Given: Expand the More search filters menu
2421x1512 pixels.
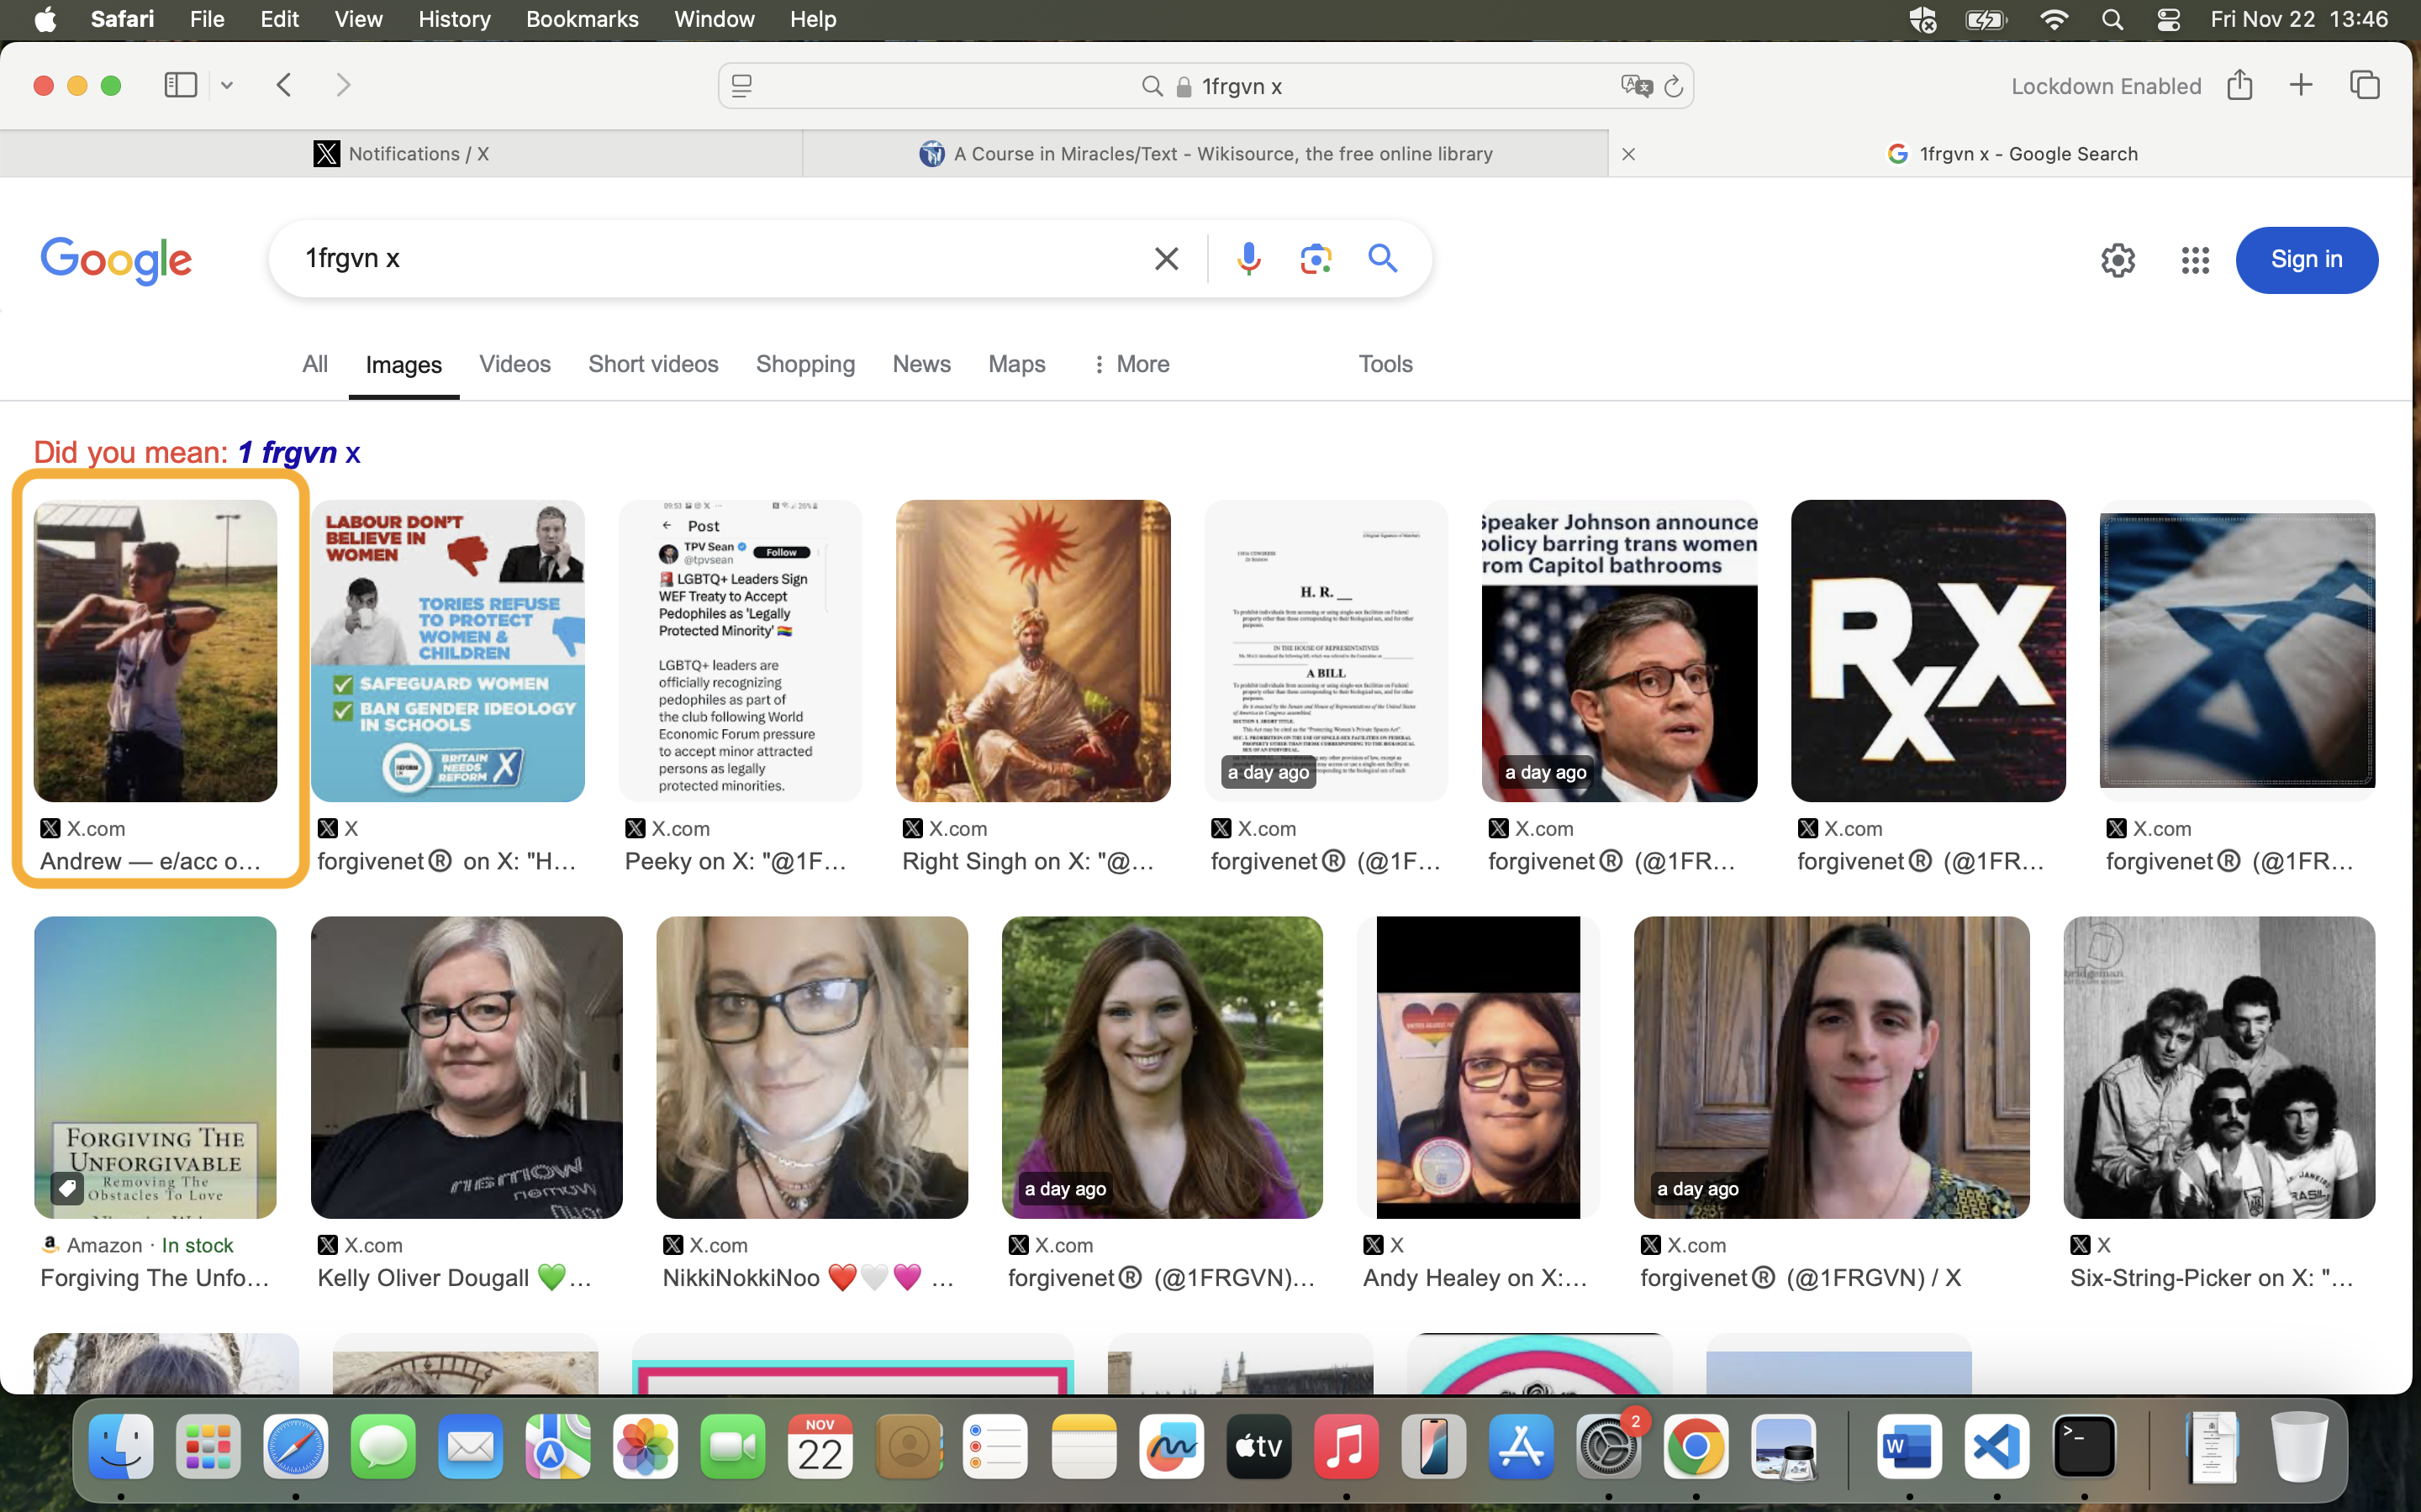Looking at the screenshot, I should (x=1130, y=364).
